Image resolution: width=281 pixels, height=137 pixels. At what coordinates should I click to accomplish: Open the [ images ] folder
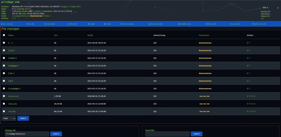(14, 66)
